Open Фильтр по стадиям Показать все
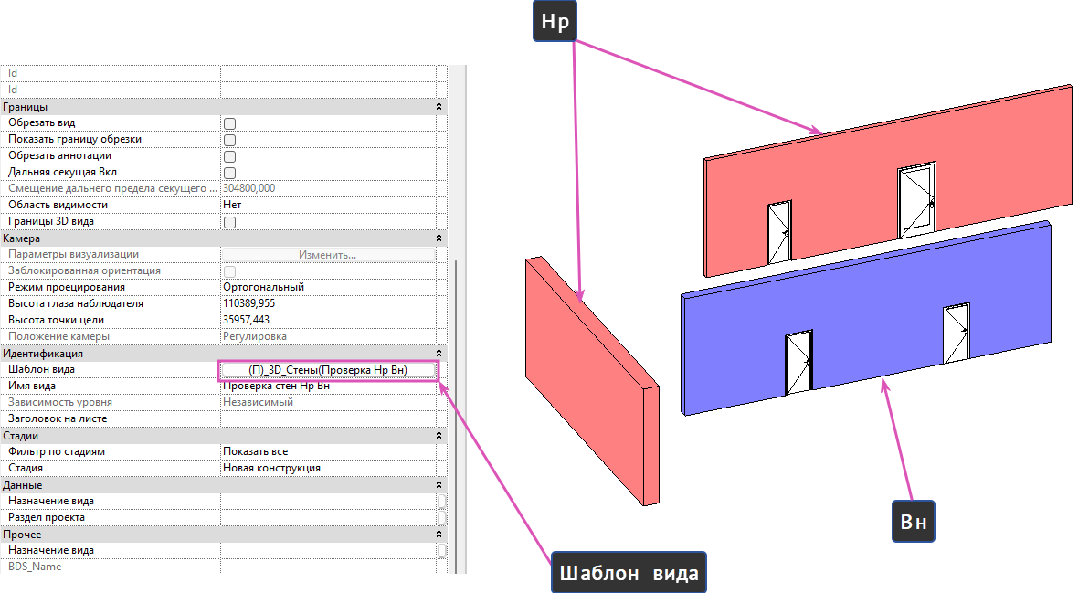Viewport: 1089px width, 593px height. pos(328,451)
